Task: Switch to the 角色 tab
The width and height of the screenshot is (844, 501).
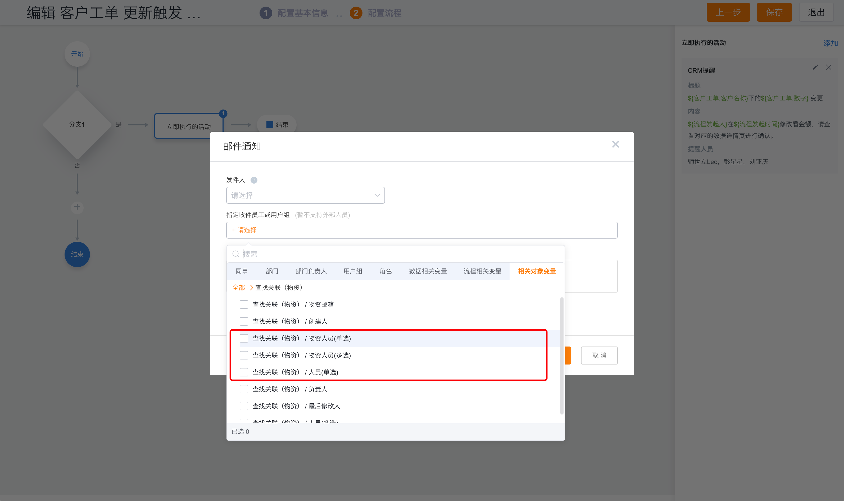Action: 385,271
